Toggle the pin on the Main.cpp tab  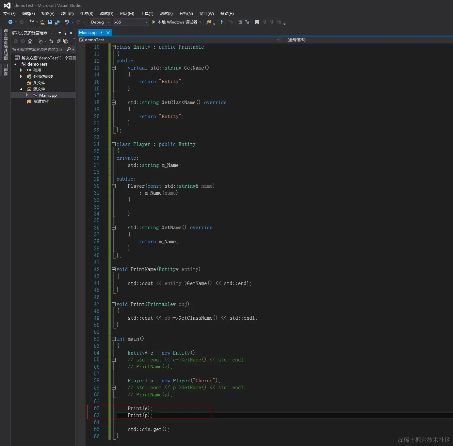[x=102, y=33]
